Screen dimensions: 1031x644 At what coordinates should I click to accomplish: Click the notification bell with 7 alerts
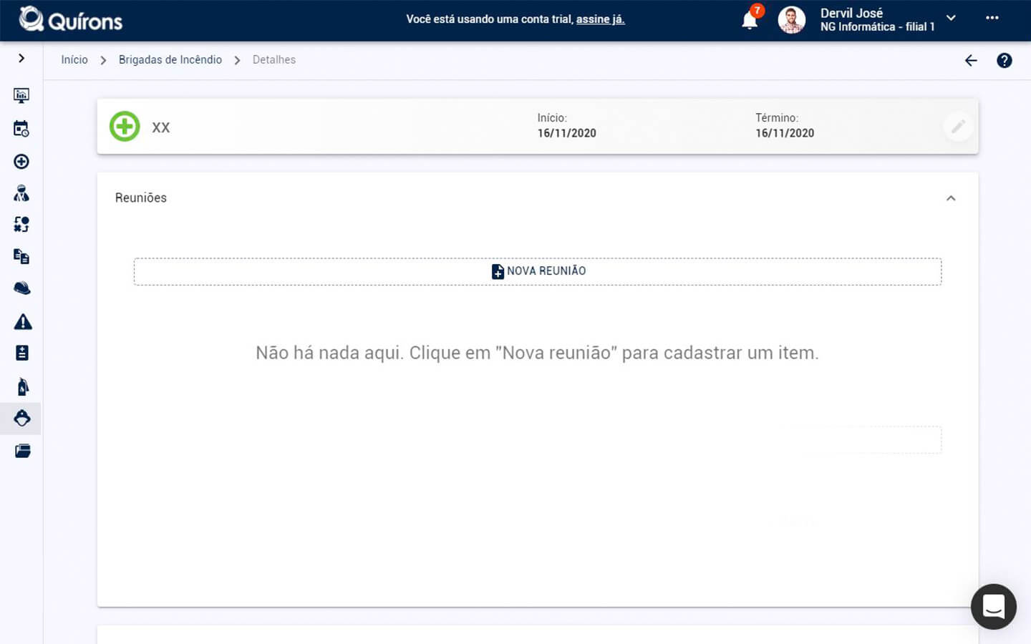coord(750,19)
